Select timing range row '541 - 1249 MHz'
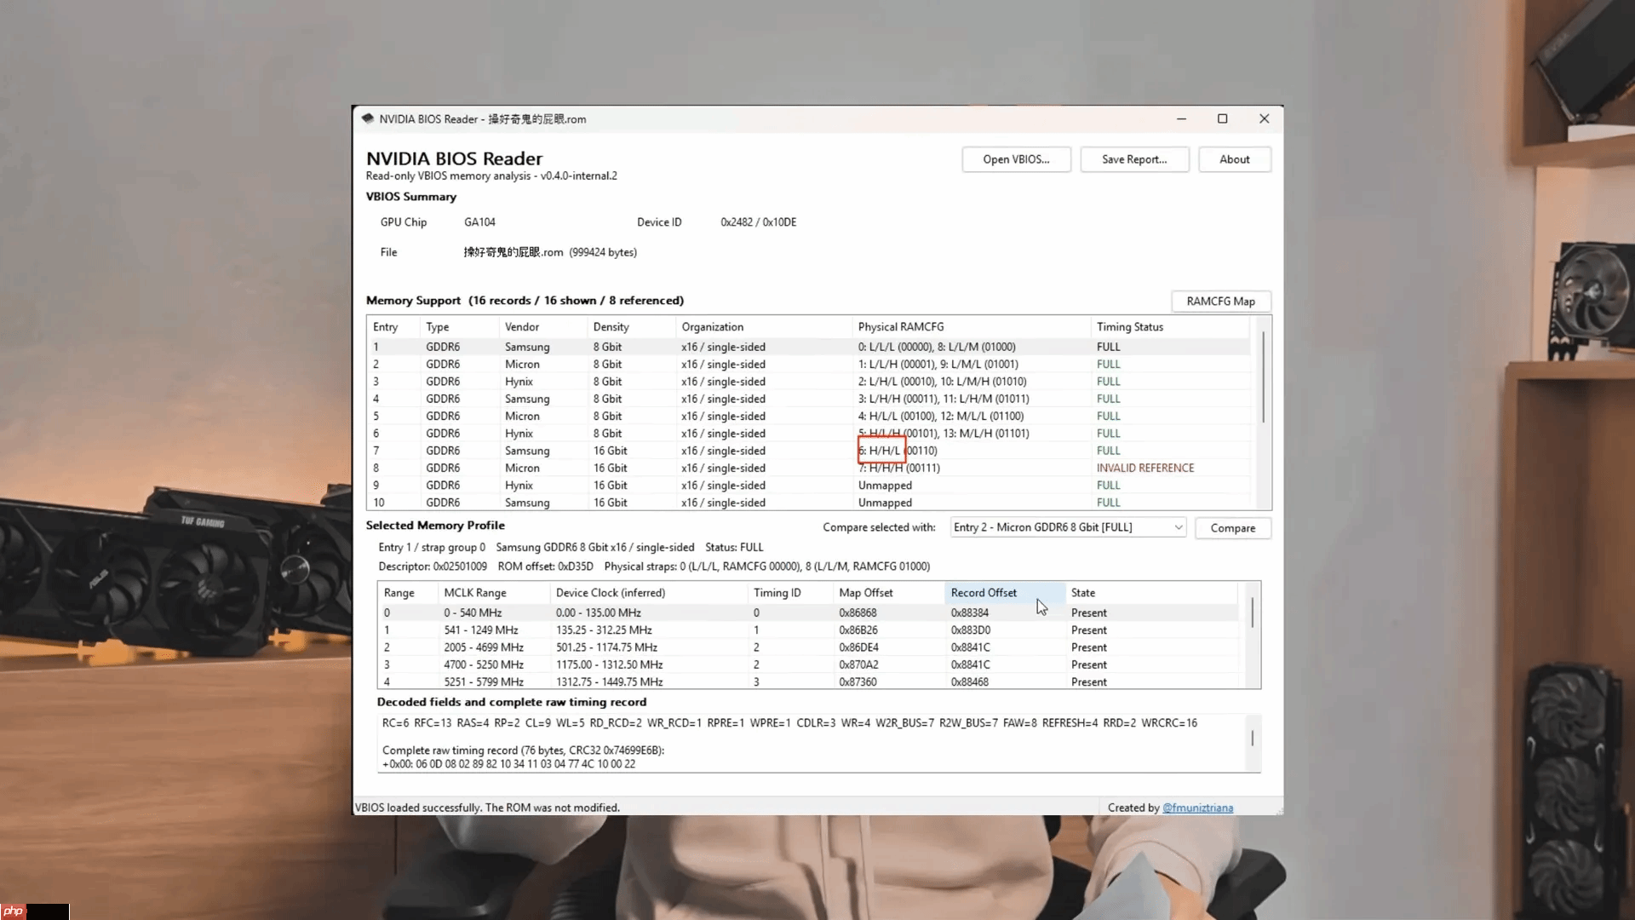1635x920 pixels. pyautogui.click(x=808, y=630)
